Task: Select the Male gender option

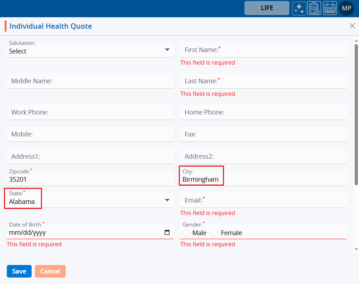Action: pos(186,233)
